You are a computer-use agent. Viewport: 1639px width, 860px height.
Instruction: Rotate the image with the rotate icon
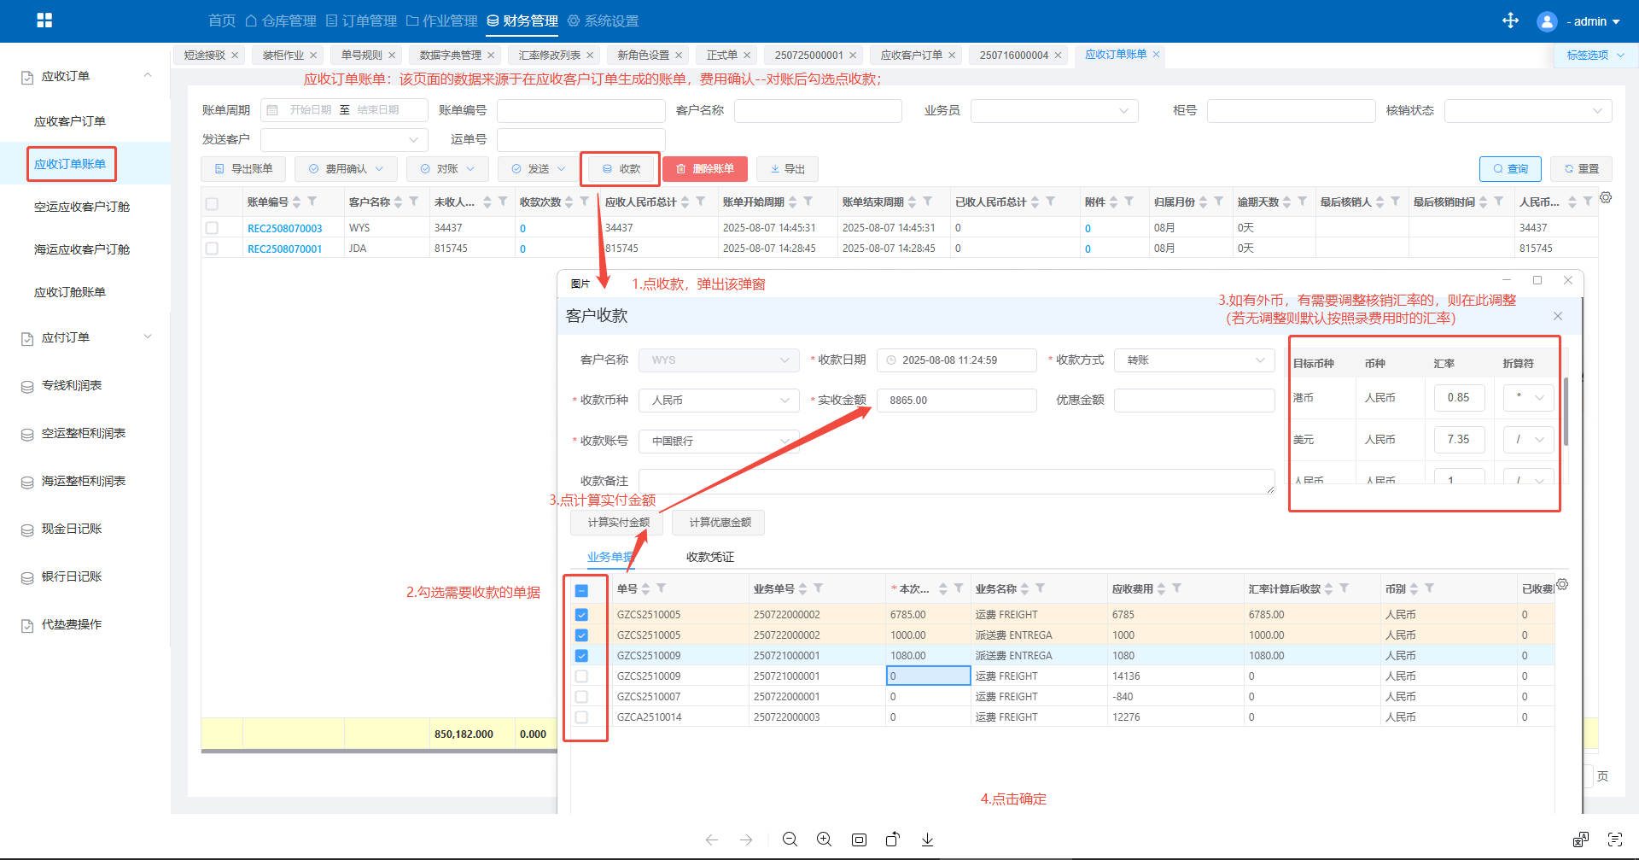click(x=893, y=840)
